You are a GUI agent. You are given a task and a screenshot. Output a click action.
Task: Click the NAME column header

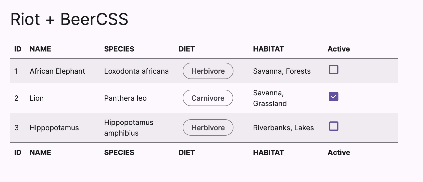(x=40, y=49)
